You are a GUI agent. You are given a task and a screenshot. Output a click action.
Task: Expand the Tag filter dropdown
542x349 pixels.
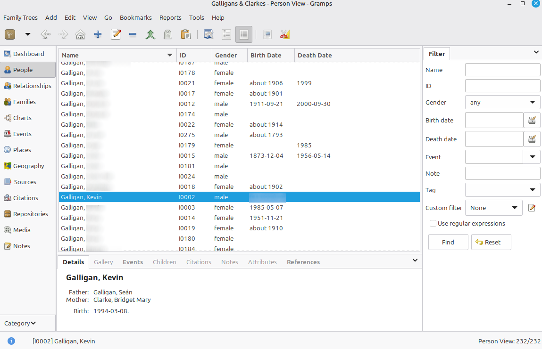tap(502, 190)
